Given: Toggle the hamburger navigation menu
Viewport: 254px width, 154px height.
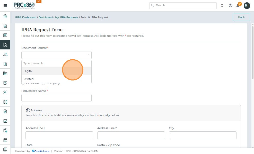Looking at the screenshot, I should coord(5,5).
